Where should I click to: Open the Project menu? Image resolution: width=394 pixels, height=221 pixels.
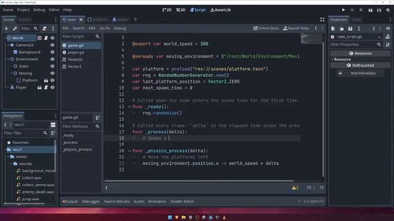click(23, 10)
